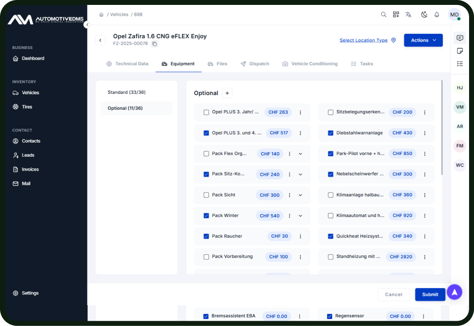The height and width of the screenshot is (326, 474).
Task: Open the MD user avatar menu
Action: coord(454,15)
